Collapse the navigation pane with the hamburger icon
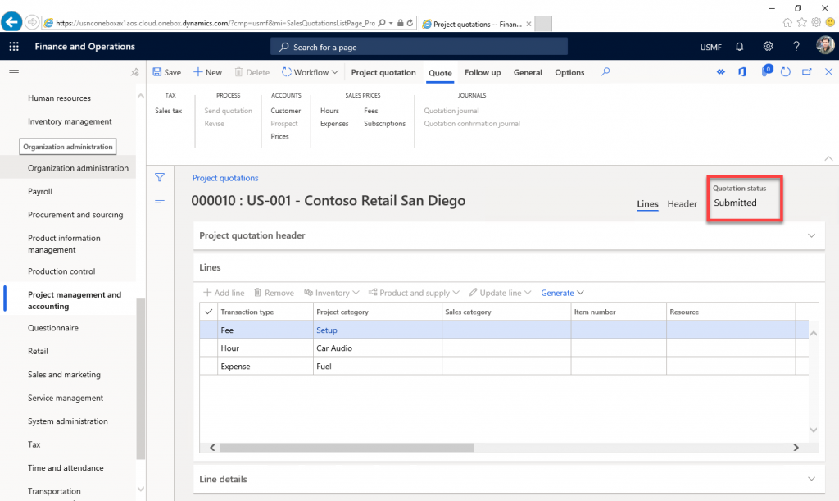This screenshot has height=501, width=839. [13, 72]
